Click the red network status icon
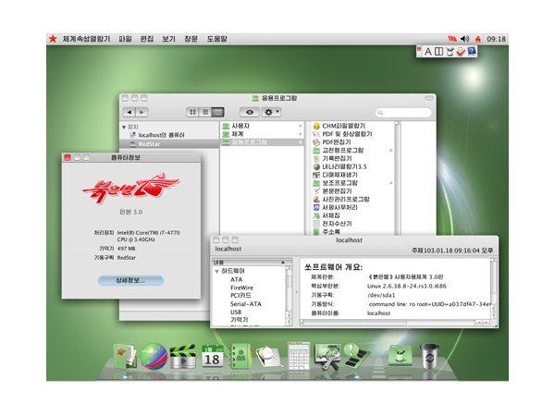Screen dimensions: 555x416 (x=452, y=39)
